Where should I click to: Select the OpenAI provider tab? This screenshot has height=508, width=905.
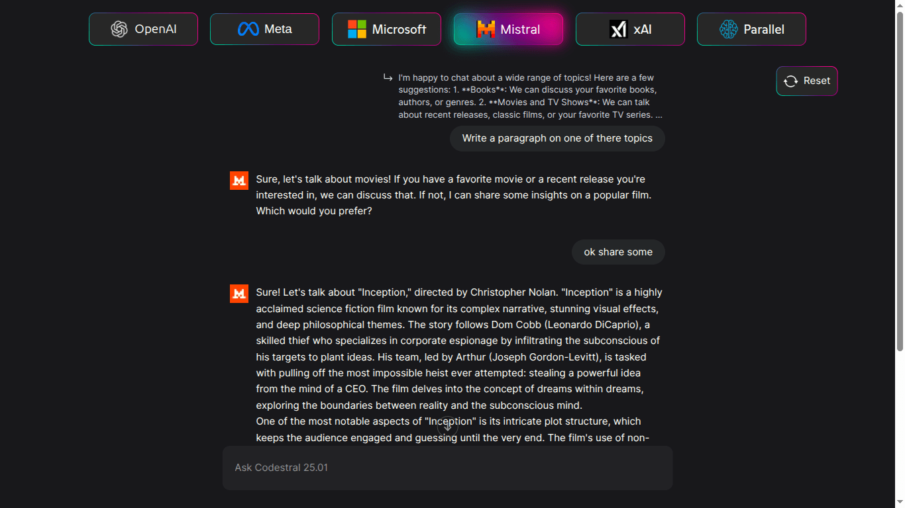pos(143,29)
